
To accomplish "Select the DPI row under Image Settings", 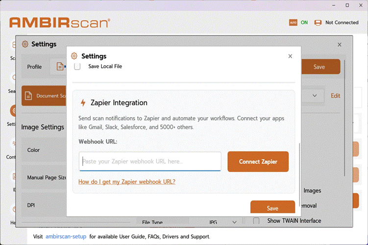I will coord(44,205).
